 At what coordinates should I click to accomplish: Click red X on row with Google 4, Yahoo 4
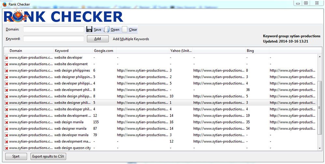[7, 109]
